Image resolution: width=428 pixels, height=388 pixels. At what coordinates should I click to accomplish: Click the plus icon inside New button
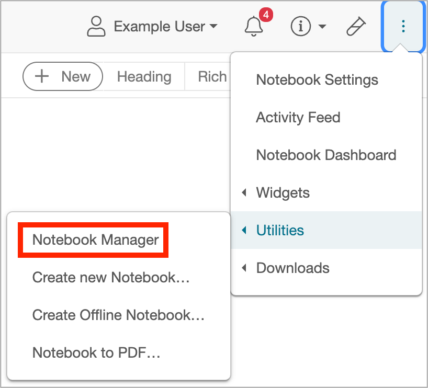pos(41,76)
